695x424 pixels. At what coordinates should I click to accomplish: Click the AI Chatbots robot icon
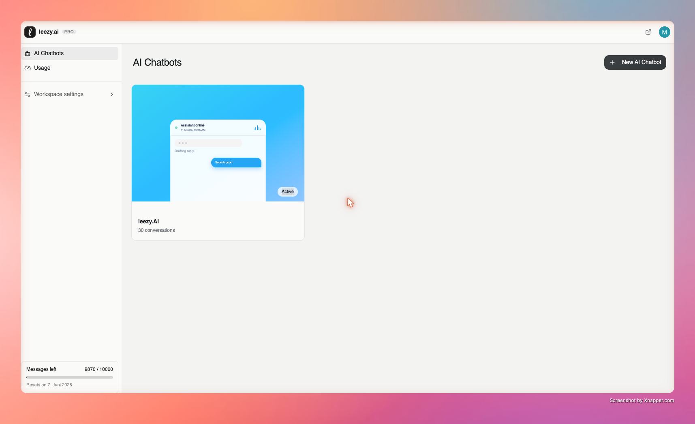pyautogui.click(x=28, y=54)
